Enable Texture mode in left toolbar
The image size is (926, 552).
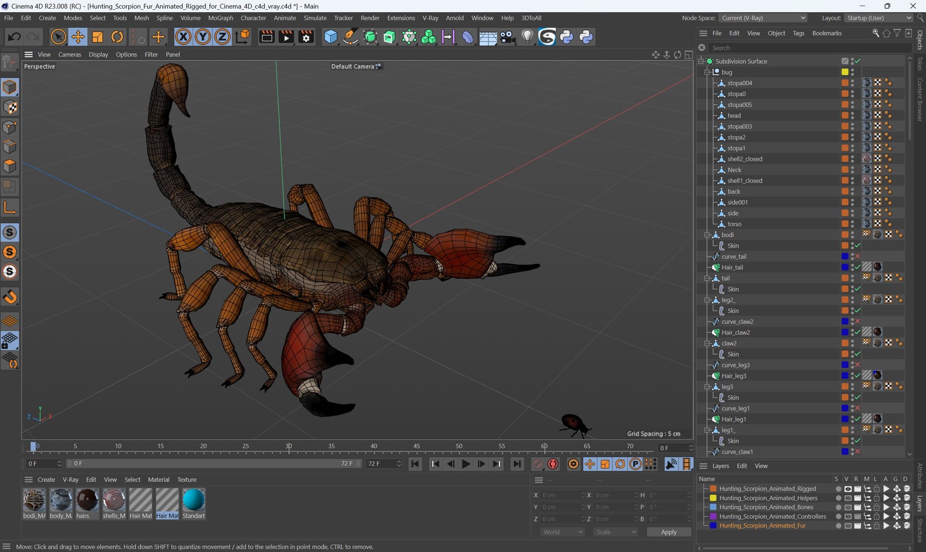coord(10,107)
